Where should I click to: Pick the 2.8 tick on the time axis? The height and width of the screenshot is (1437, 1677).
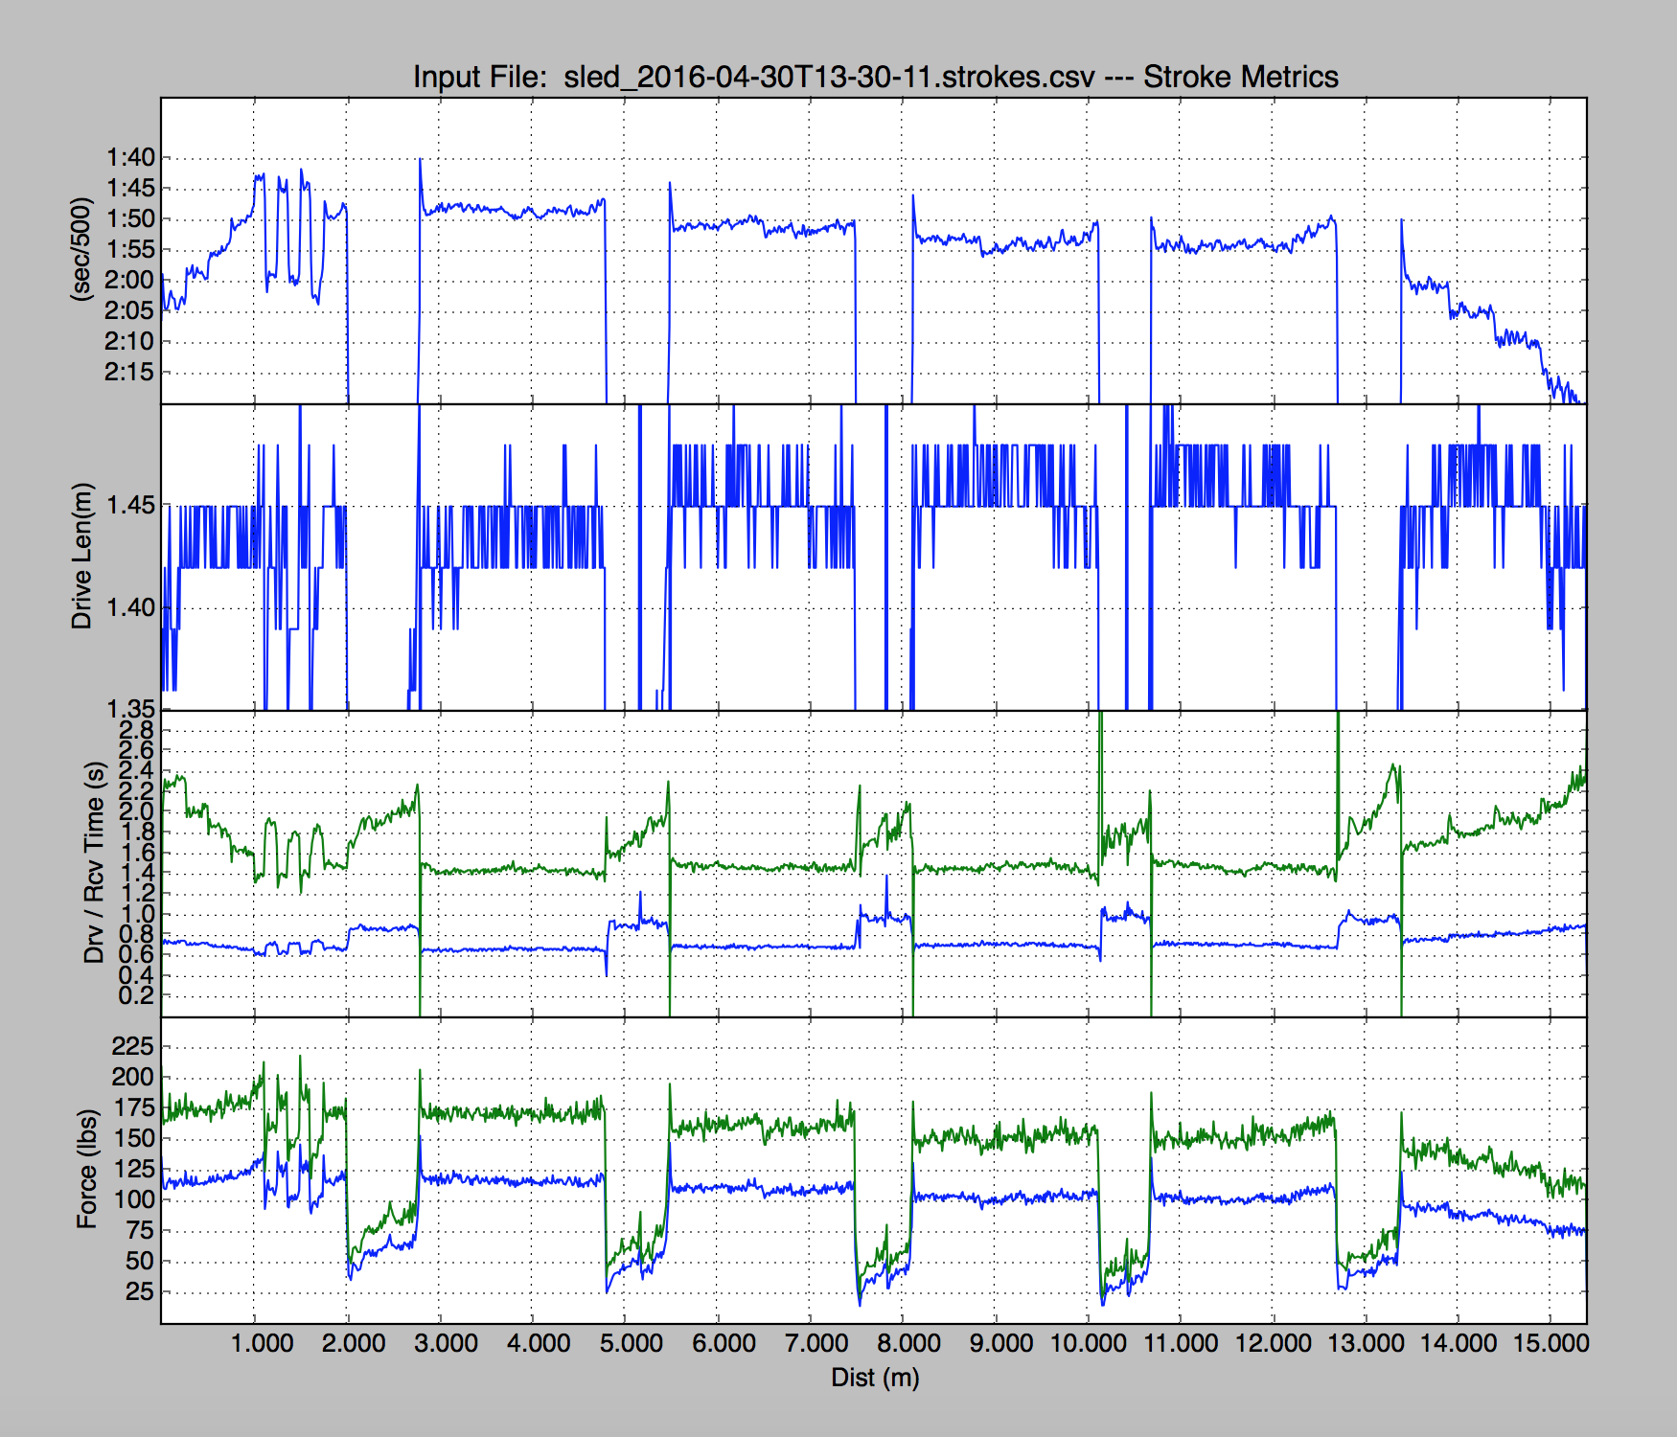(136, 730)
